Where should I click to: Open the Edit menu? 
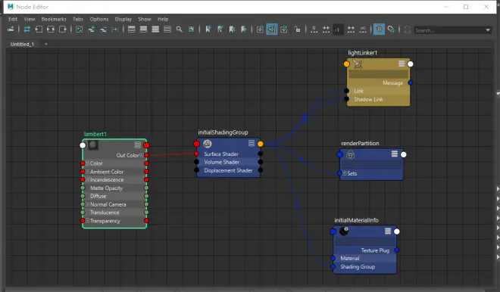click(13, 19)
